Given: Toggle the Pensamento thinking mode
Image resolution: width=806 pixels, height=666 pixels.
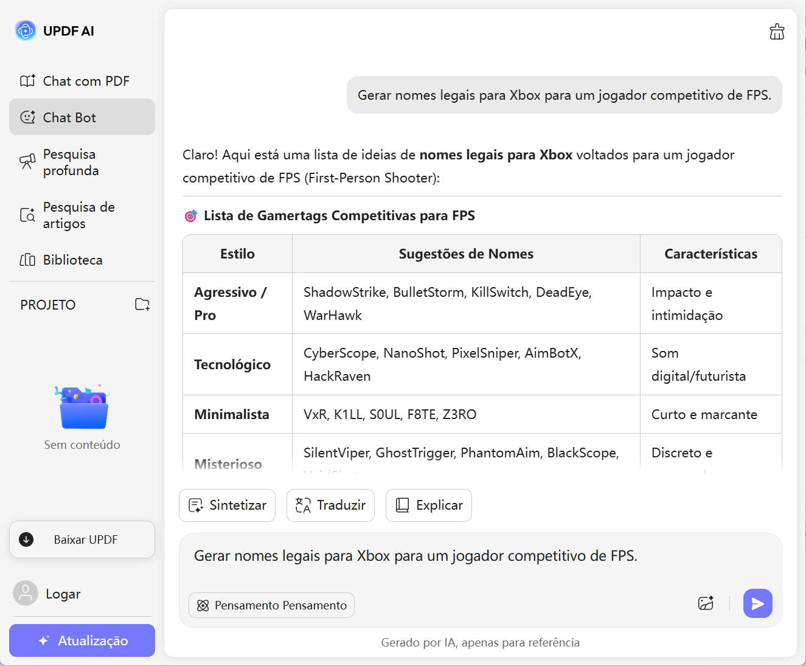Looking at the screenshot, I should 271,605.
